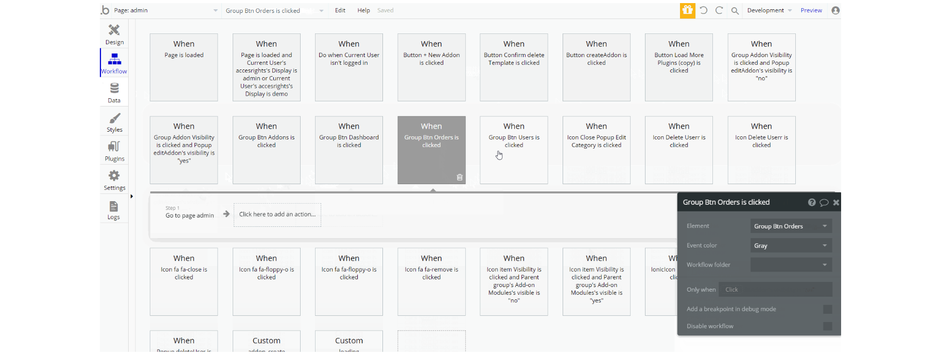The image size is (942, 357).
Task: Open the Plugins sidebar icon
Action: [x=114, y=147]
